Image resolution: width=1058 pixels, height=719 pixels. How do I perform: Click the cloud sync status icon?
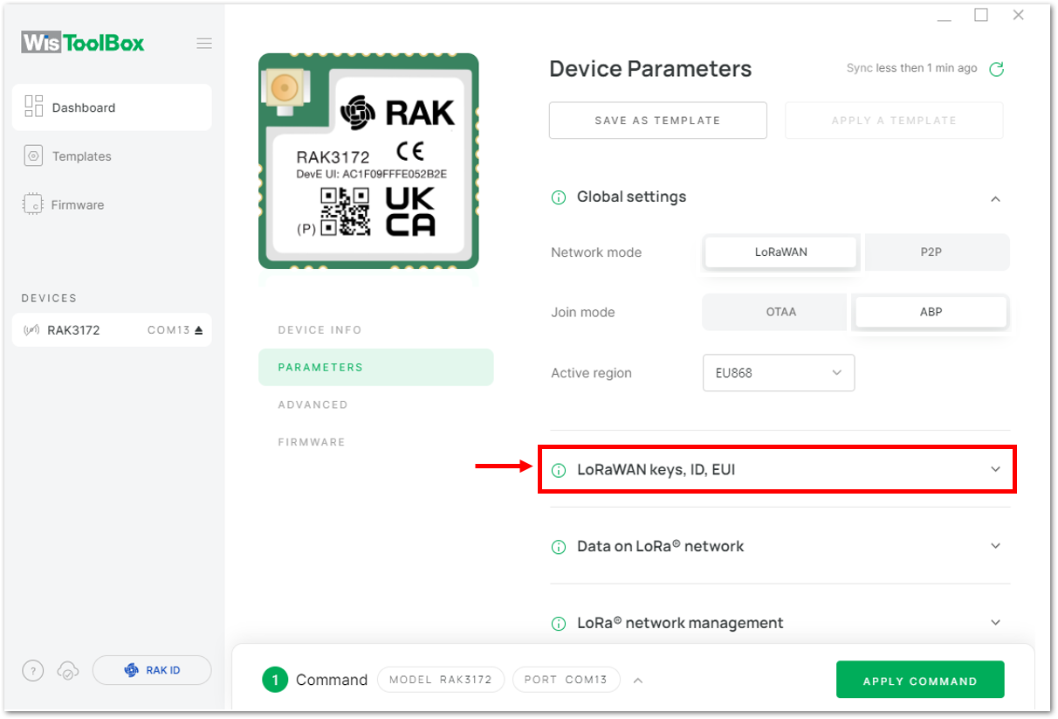(x=67, y=671)
